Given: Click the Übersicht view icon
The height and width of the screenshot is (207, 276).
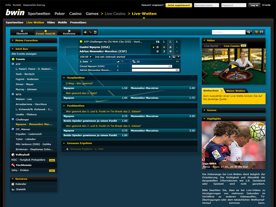Looking at the screenshot, I should (22, 31).
